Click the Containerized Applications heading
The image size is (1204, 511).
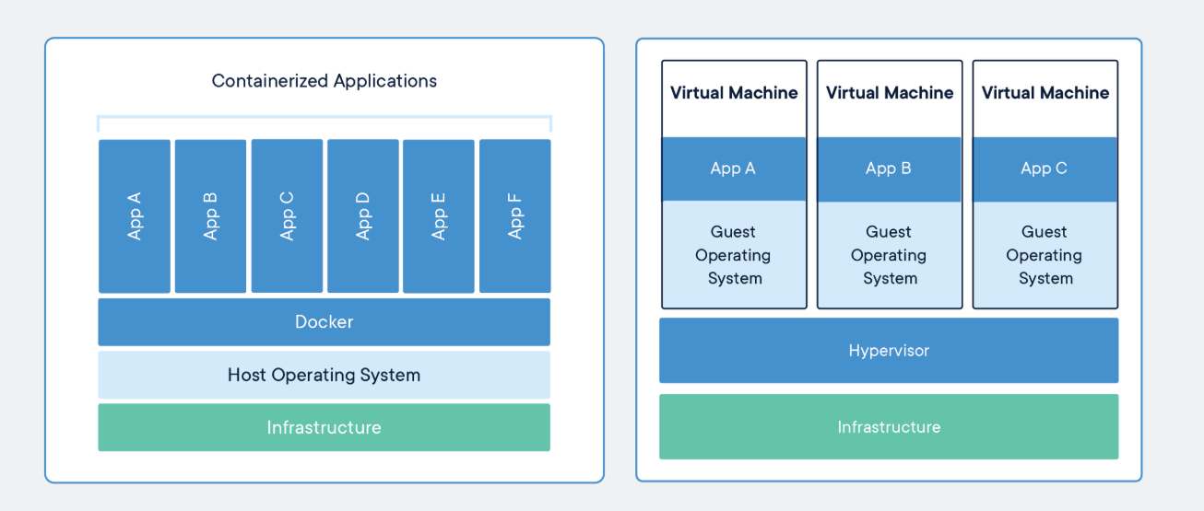coord(324,81)
